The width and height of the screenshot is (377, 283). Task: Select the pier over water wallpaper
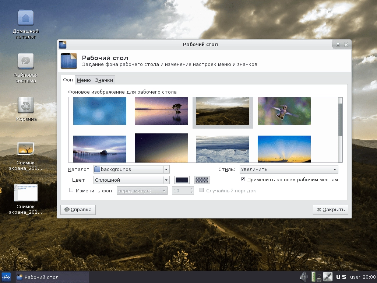99,149
